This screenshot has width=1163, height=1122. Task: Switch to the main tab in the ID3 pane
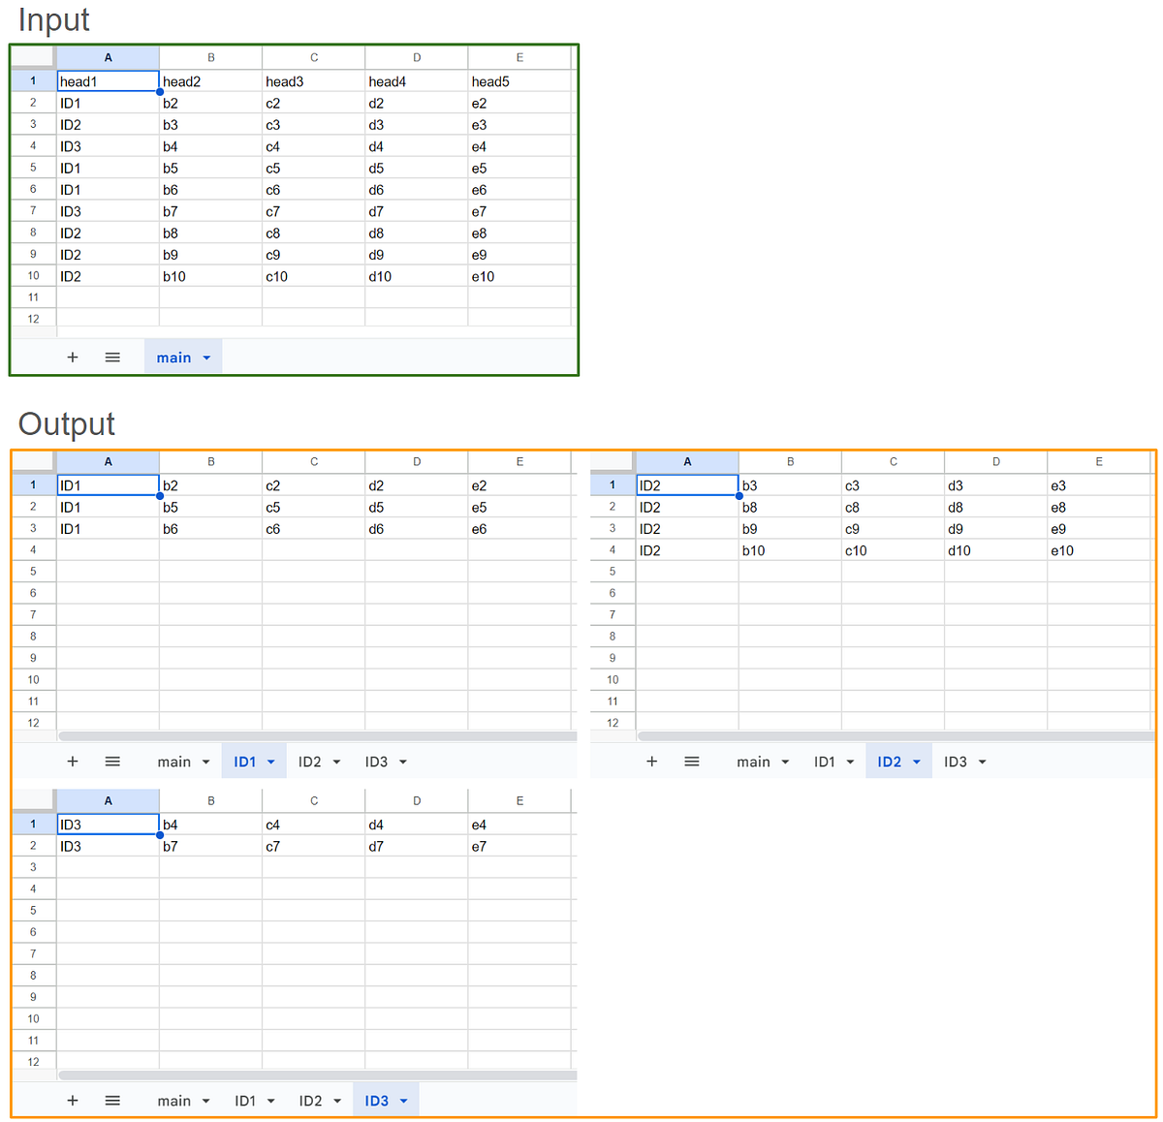coord(175,1100)
